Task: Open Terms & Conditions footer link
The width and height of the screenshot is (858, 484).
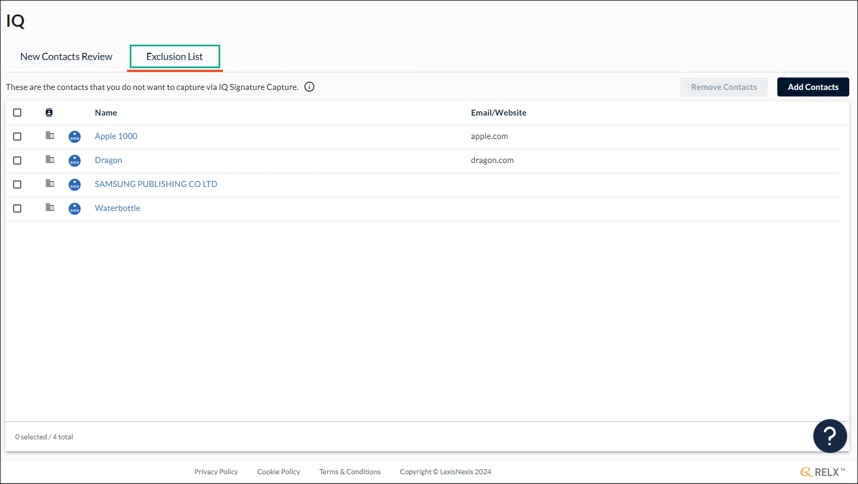Action: pos(350,472)
